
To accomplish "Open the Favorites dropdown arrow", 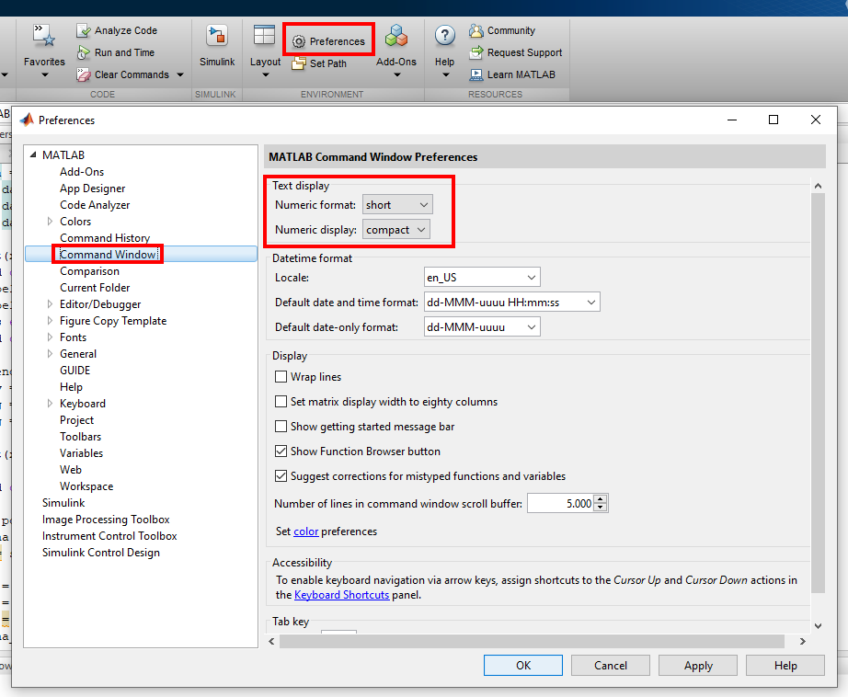I will (x=45, y=75).
